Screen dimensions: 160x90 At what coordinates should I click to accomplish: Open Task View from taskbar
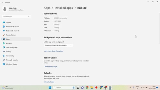click(x=78, y=87)
